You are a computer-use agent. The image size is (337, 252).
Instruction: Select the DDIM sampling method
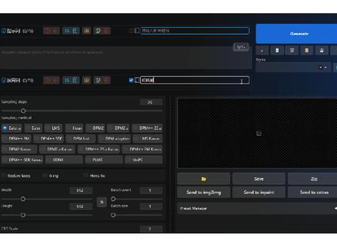pyautogui.click(x=64, y=160)
